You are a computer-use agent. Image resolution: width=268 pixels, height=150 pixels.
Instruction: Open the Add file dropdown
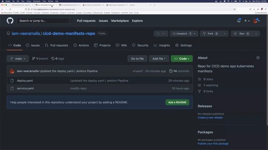click(x=159, y=59)
